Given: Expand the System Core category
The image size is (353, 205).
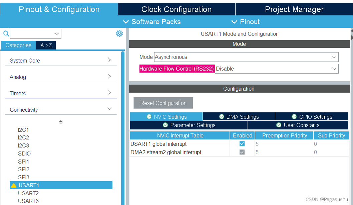Looking at the screenshot, I should coord(61,61).
